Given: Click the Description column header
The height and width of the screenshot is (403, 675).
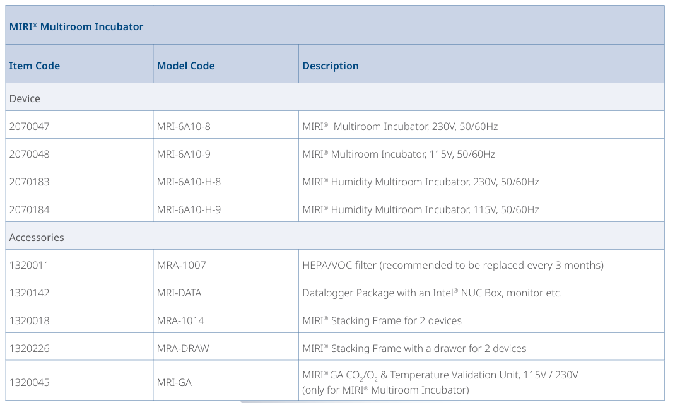Looking at the screenshot, I should click(x=331, y=66).
